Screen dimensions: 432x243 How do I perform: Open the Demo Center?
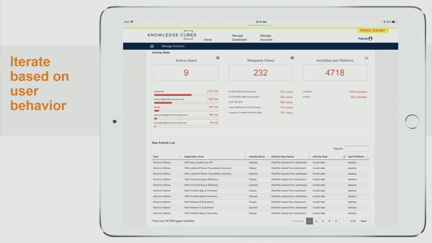tap(373, 30)
